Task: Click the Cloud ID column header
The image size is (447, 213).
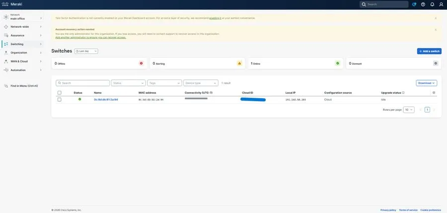Action: [x=248, y=93]
